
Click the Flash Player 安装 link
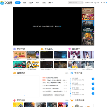coord(60,26)
